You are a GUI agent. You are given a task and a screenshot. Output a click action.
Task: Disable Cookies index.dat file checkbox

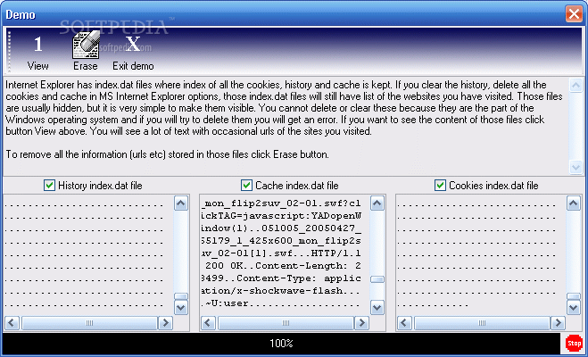[440, 186]
